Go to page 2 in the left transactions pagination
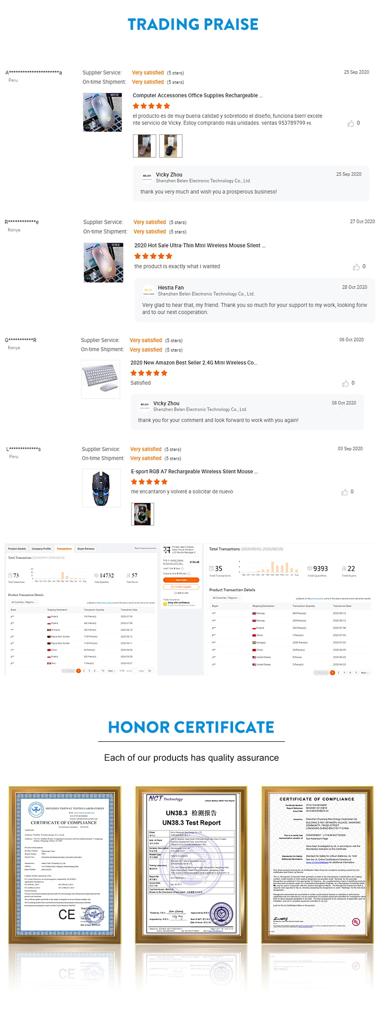Image resolution: width=382 pixels, height=1013 pixels. [84, 671]
